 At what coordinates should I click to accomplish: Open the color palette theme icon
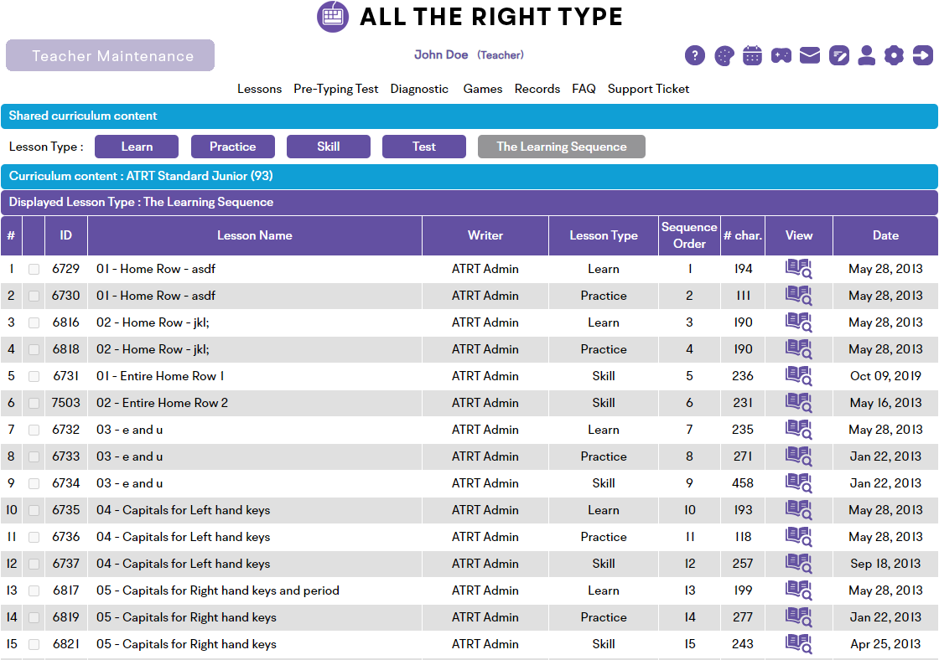coord(724,55)
